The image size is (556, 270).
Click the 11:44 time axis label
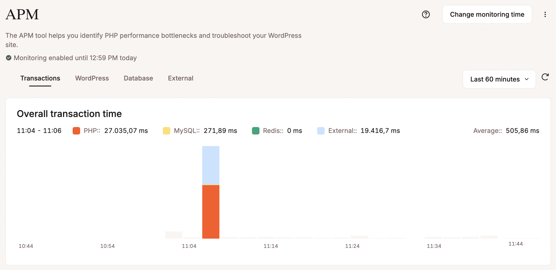pos(516,244)
